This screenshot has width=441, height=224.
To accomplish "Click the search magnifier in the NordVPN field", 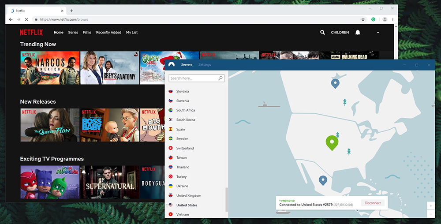I will click(220, 78).
